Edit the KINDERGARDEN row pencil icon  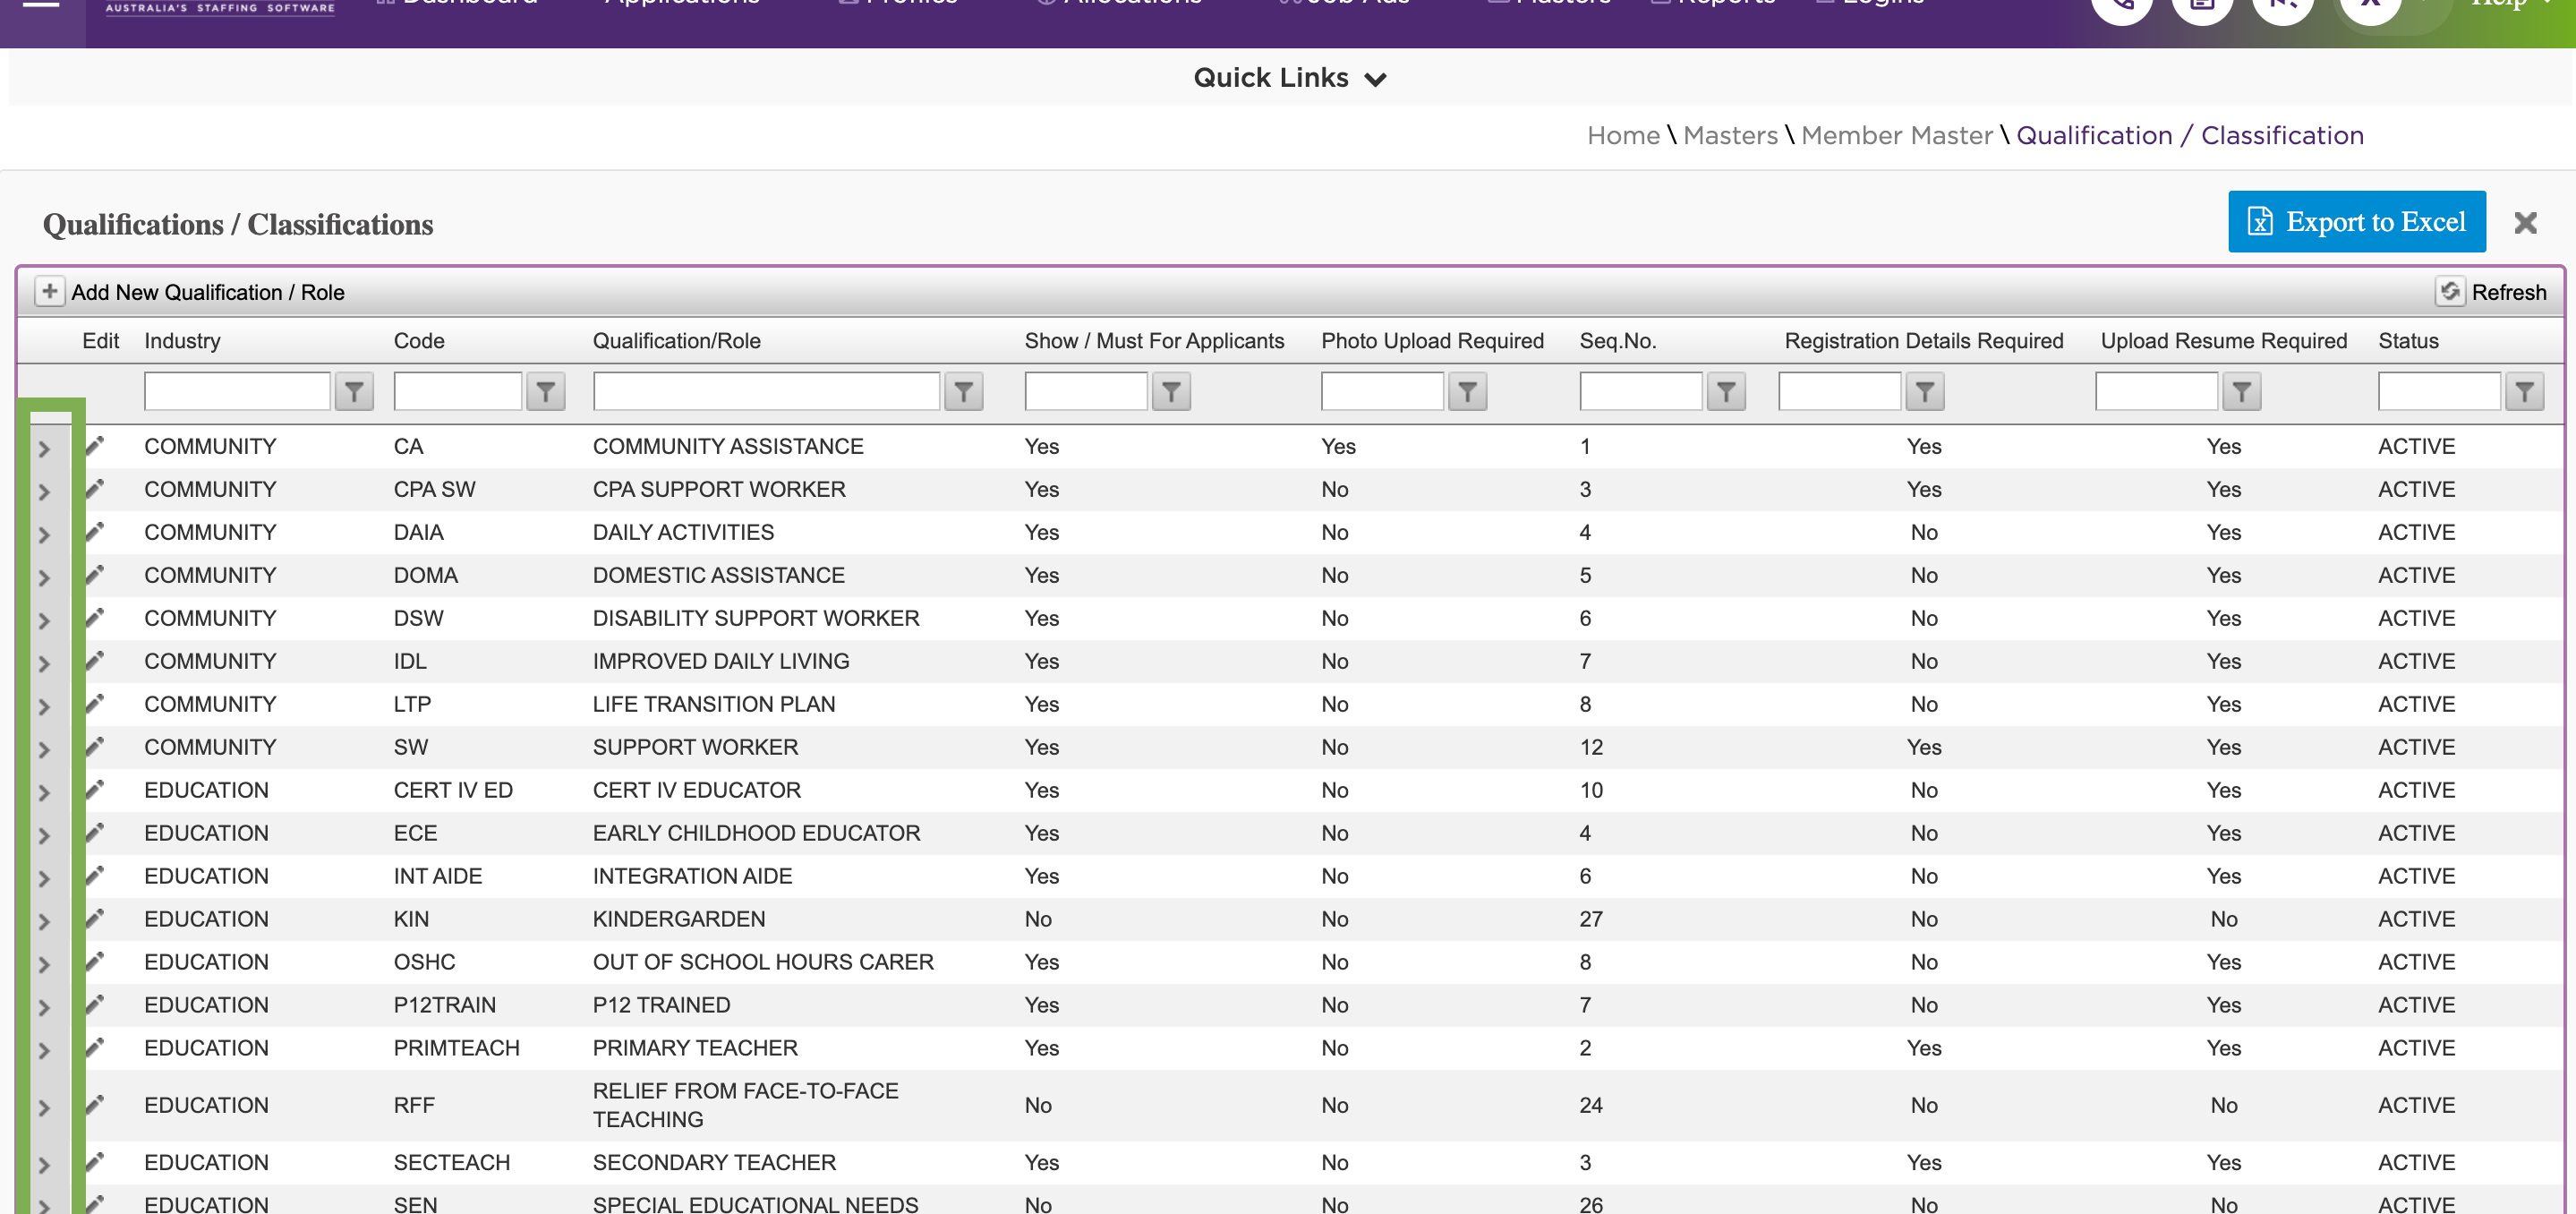[x=95, y=919]
